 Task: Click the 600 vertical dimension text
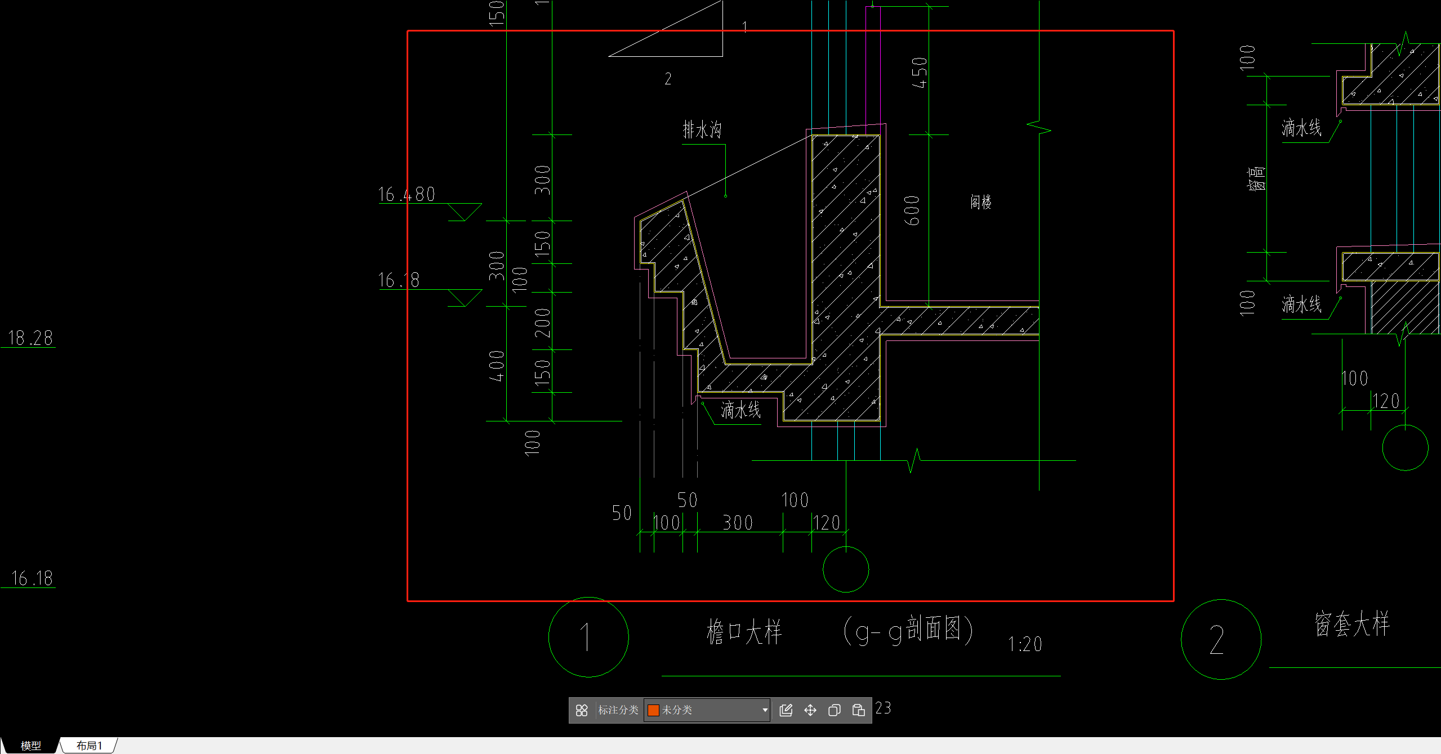pos(912,211)
